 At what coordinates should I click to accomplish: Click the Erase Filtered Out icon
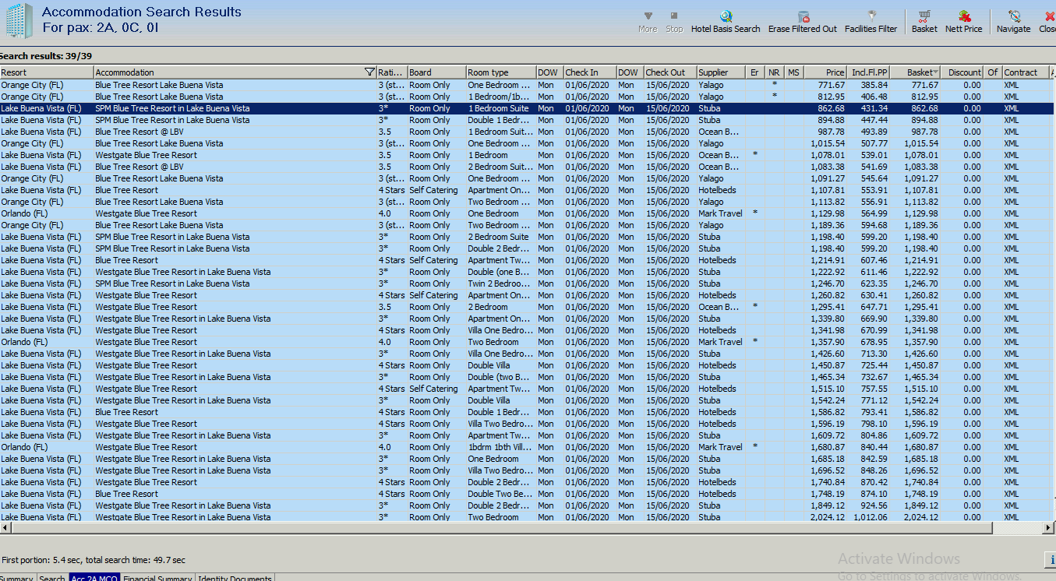tap(802, 16)
